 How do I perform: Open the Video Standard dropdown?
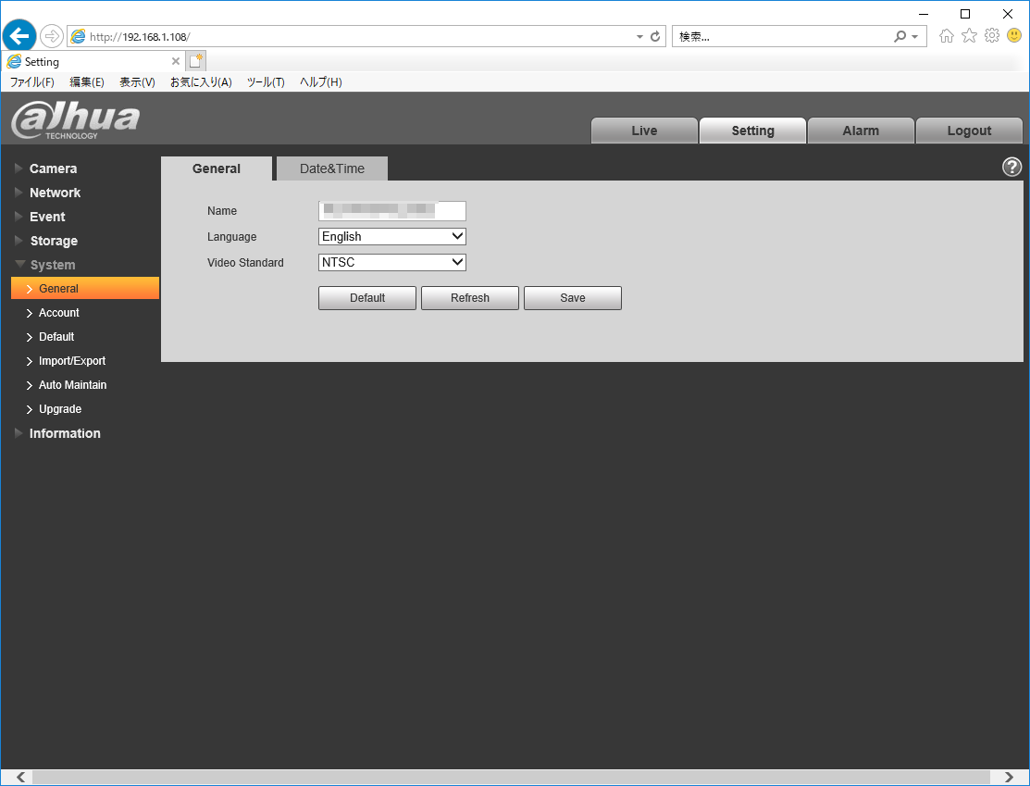click(392, 262)
